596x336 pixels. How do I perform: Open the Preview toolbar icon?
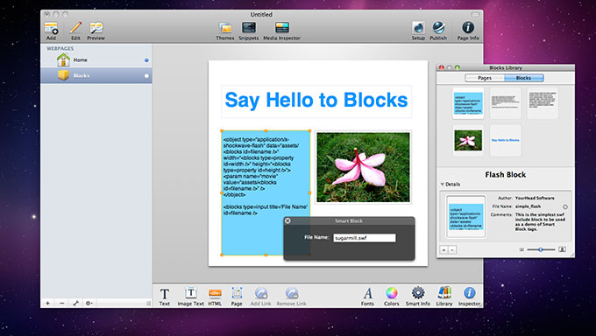click(96, 28)
